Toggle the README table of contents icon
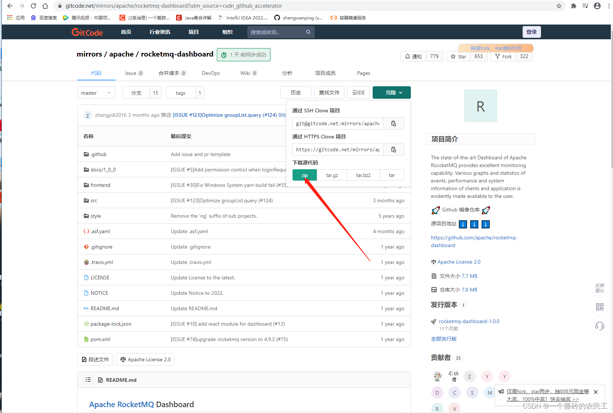 [x=88, y=380]
